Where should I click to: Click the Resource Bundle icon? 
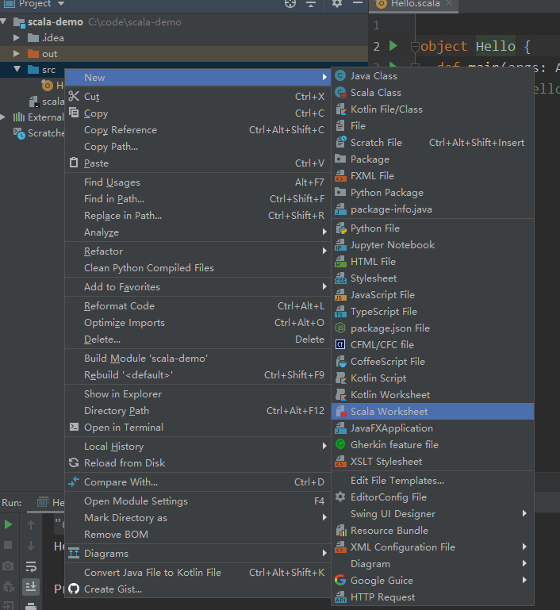click(340, 530)
